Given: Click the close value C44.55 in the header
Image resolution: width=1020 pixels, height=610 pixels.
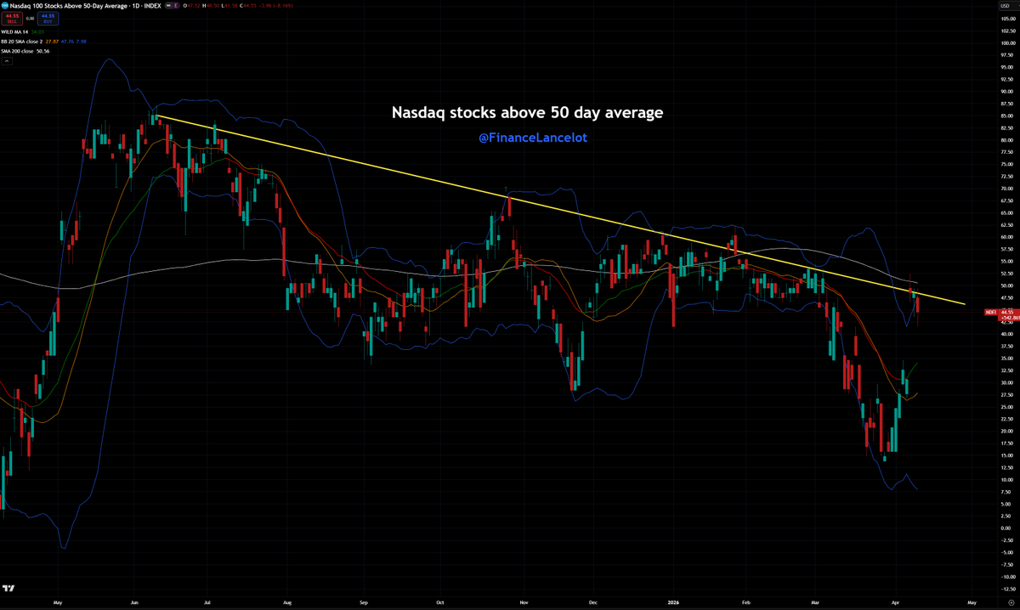Looking at the screenshot, I should (248, 6).
